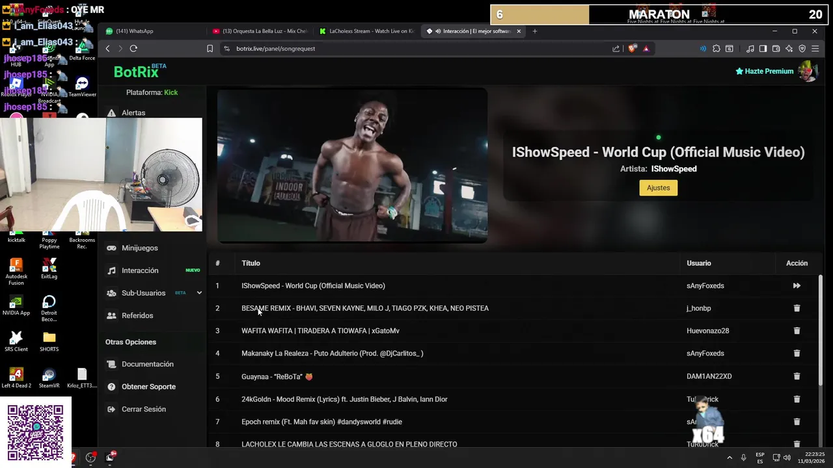The width and height of the screenshot is (833, 468).
Task: Open the Krloz_ETT3 text file on the desktop
Action: click(x=82, y=378)
